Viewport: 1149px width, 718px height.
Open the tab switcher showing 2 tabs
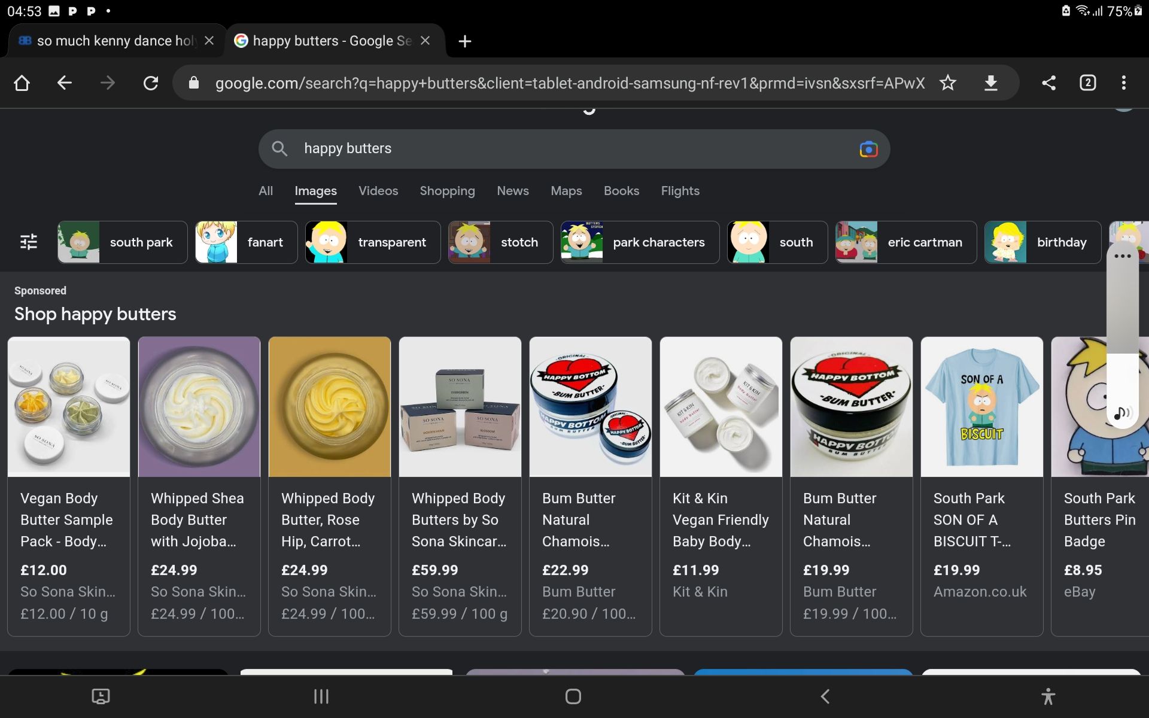(x=1088, y=83)
